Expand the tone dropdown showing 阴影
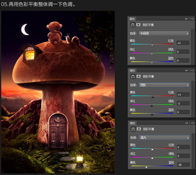Viewport: 196px width, 175px height. point(164,85)
